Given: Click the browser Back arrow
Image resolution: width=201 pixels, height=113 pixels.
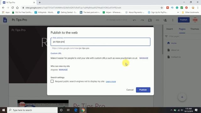Looking at the screenshot, I should 3,8.
